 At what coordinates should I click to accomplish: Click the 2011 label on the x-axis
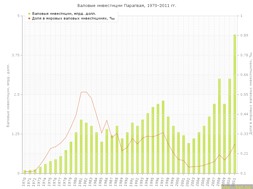234,181
